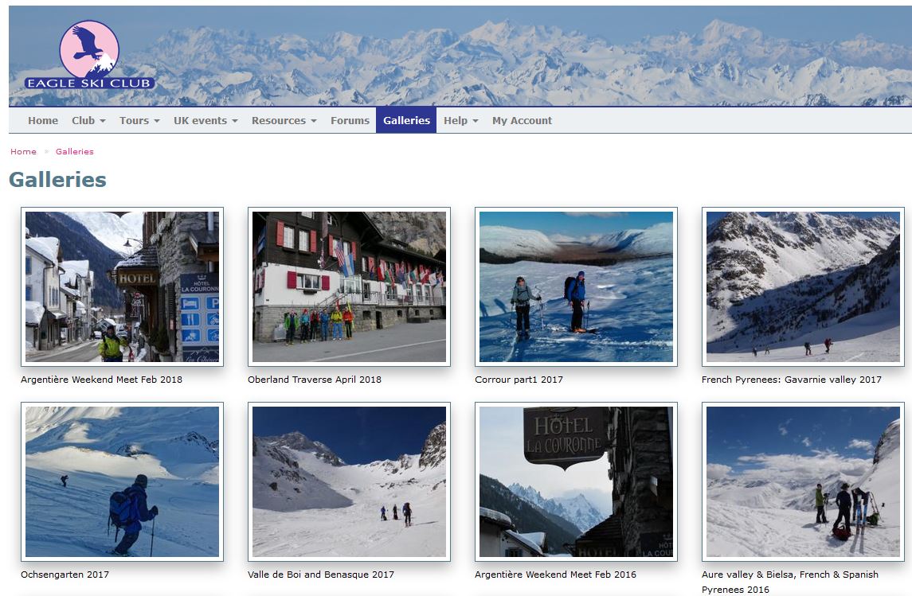Expand the UK events menu

click(x=205, y=121)
